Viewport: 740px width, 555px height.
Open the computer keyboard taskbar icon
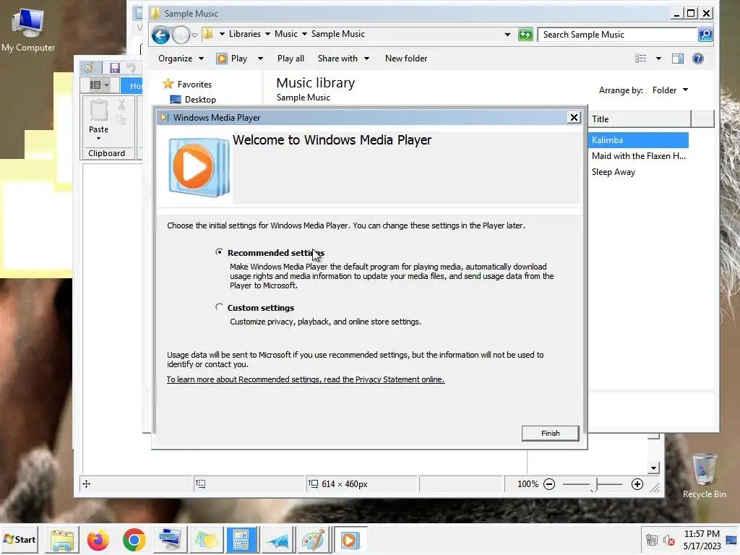tap(170, 540)
